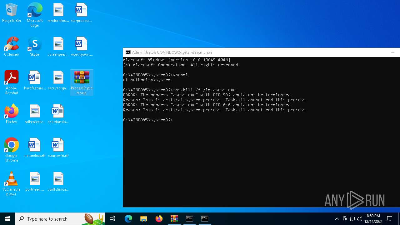This screenshot has height=225, width=400.
Task: Click the error line mentioning PID 616
Action: point(208,105)
